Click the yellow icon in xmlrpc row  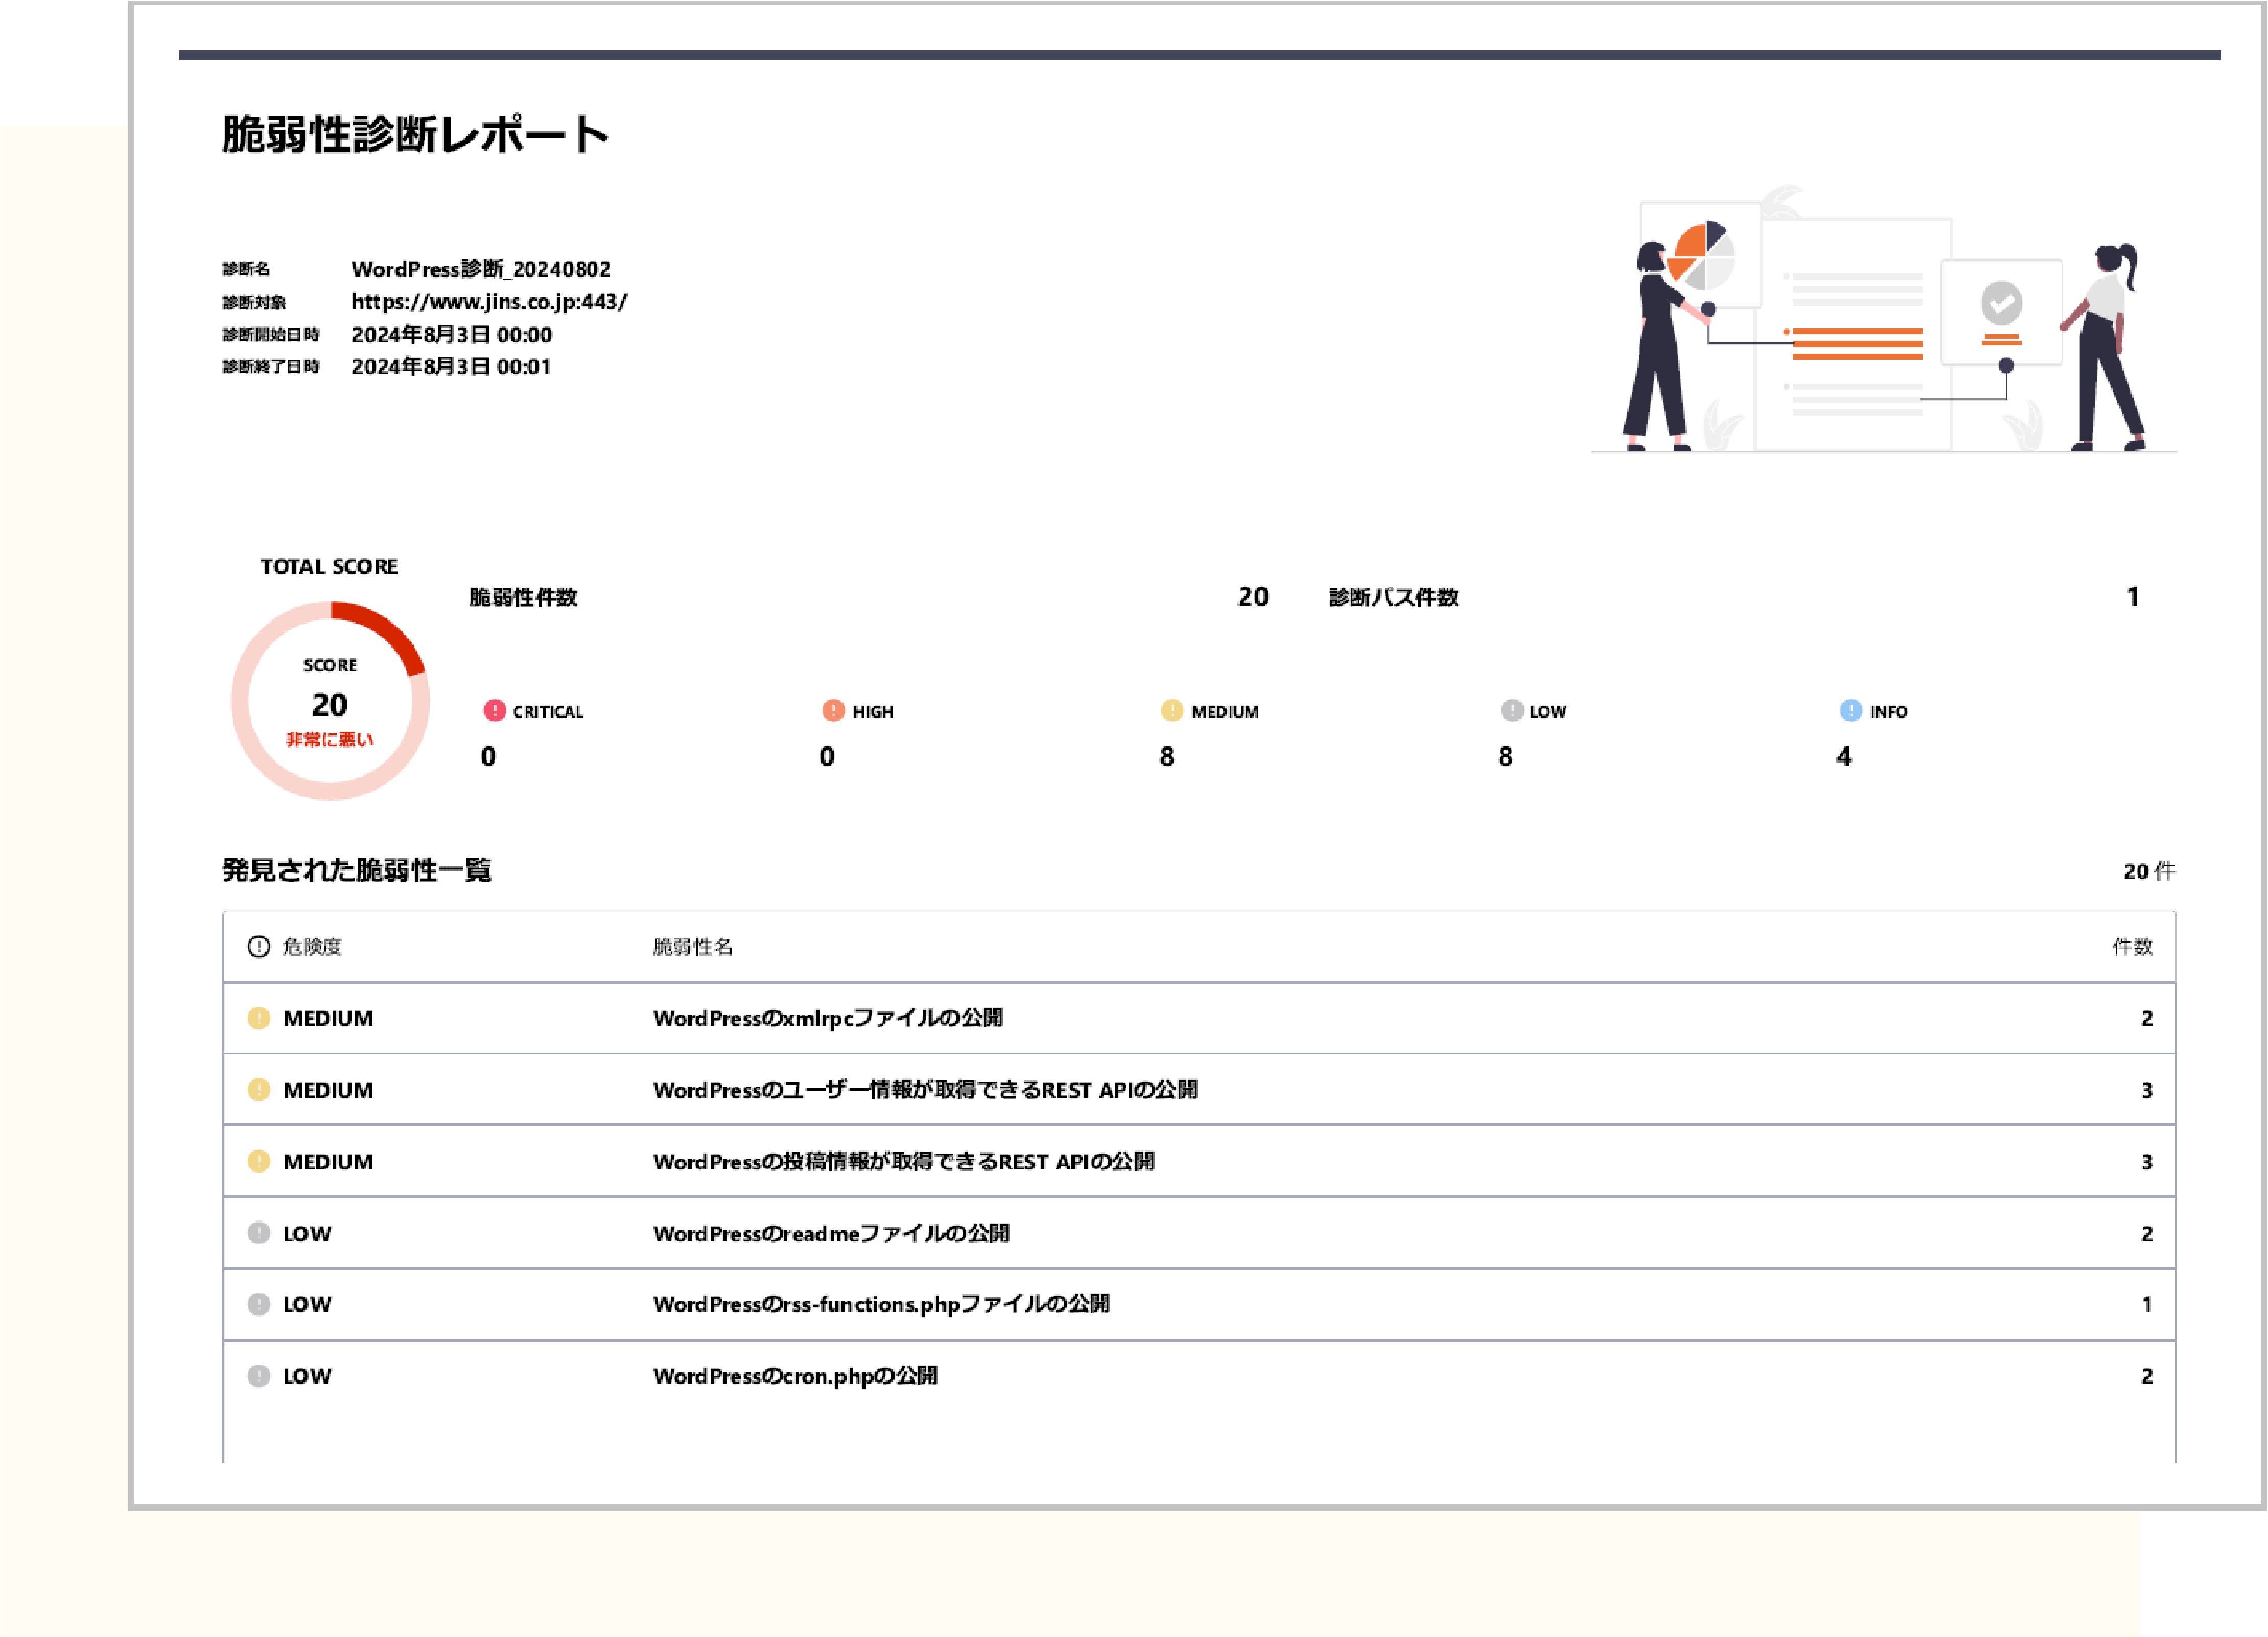click(x=259, y=1018)
